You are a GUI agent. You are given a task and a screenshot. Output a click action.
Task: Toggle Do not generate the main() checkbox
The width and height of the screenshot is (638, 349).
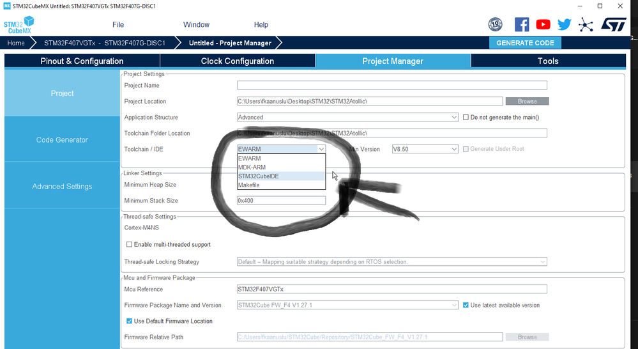click(466, 117)
